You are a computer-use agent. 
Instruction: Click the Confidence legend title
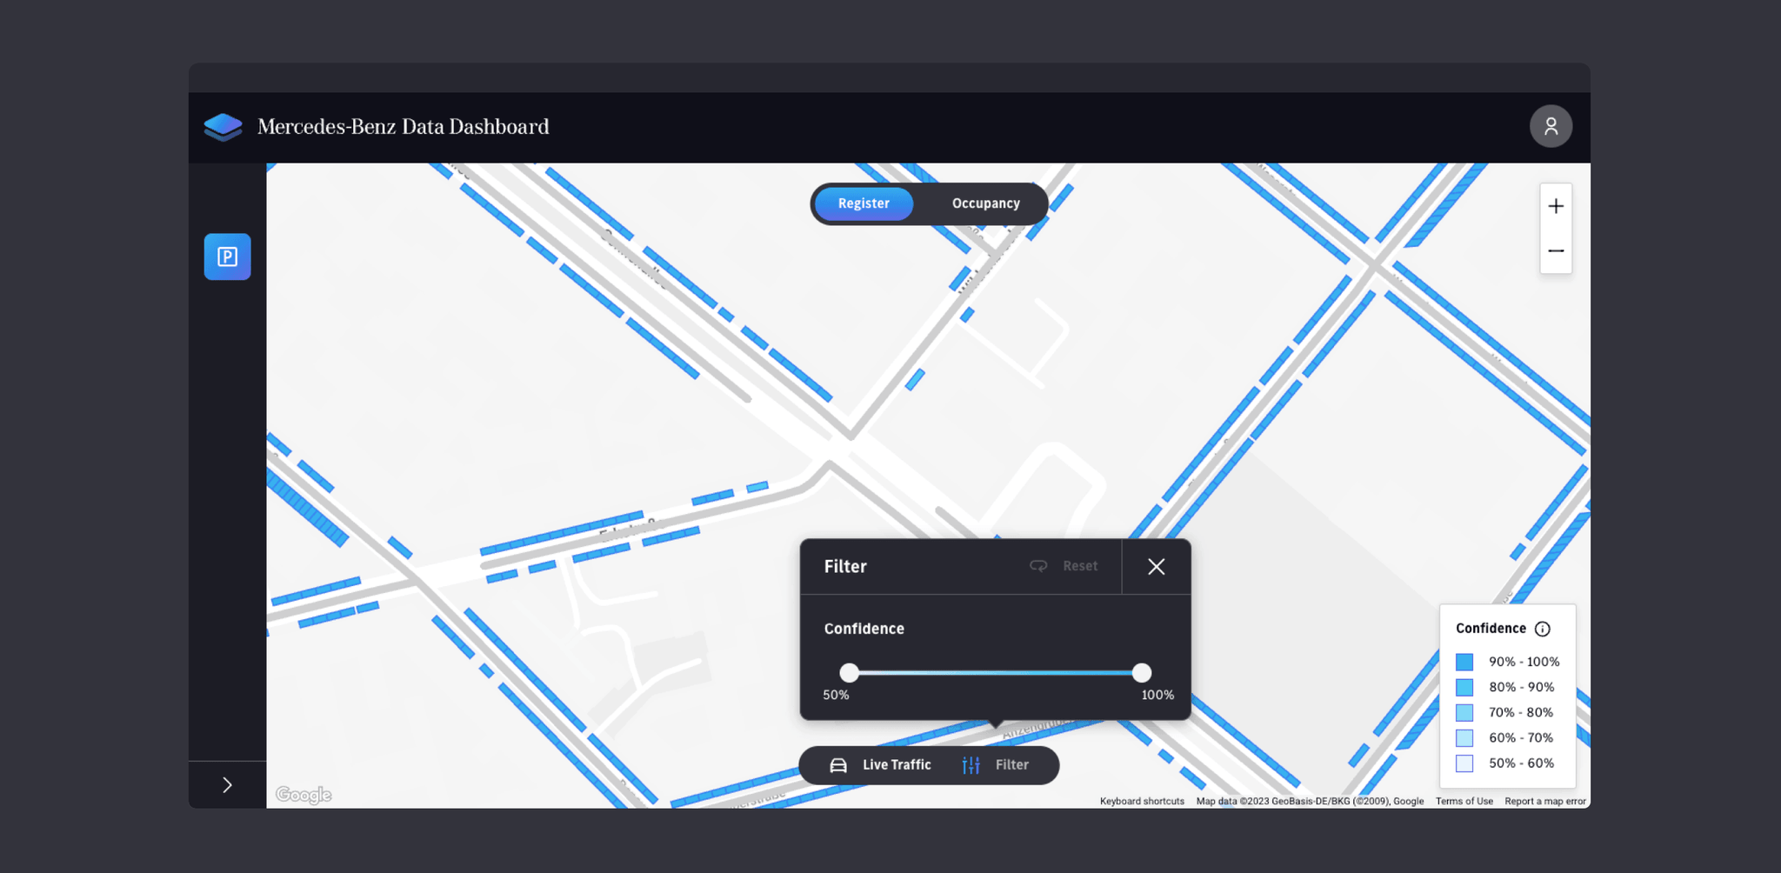pyautogui.click(x=1491, y=629)
